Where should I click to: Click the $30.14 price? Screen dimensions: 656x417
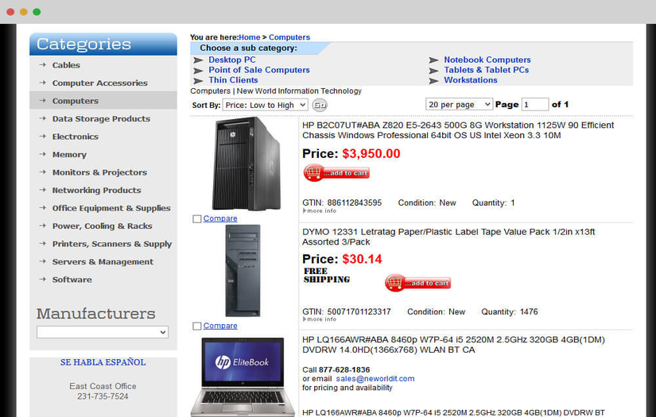(x=362, y=259)
